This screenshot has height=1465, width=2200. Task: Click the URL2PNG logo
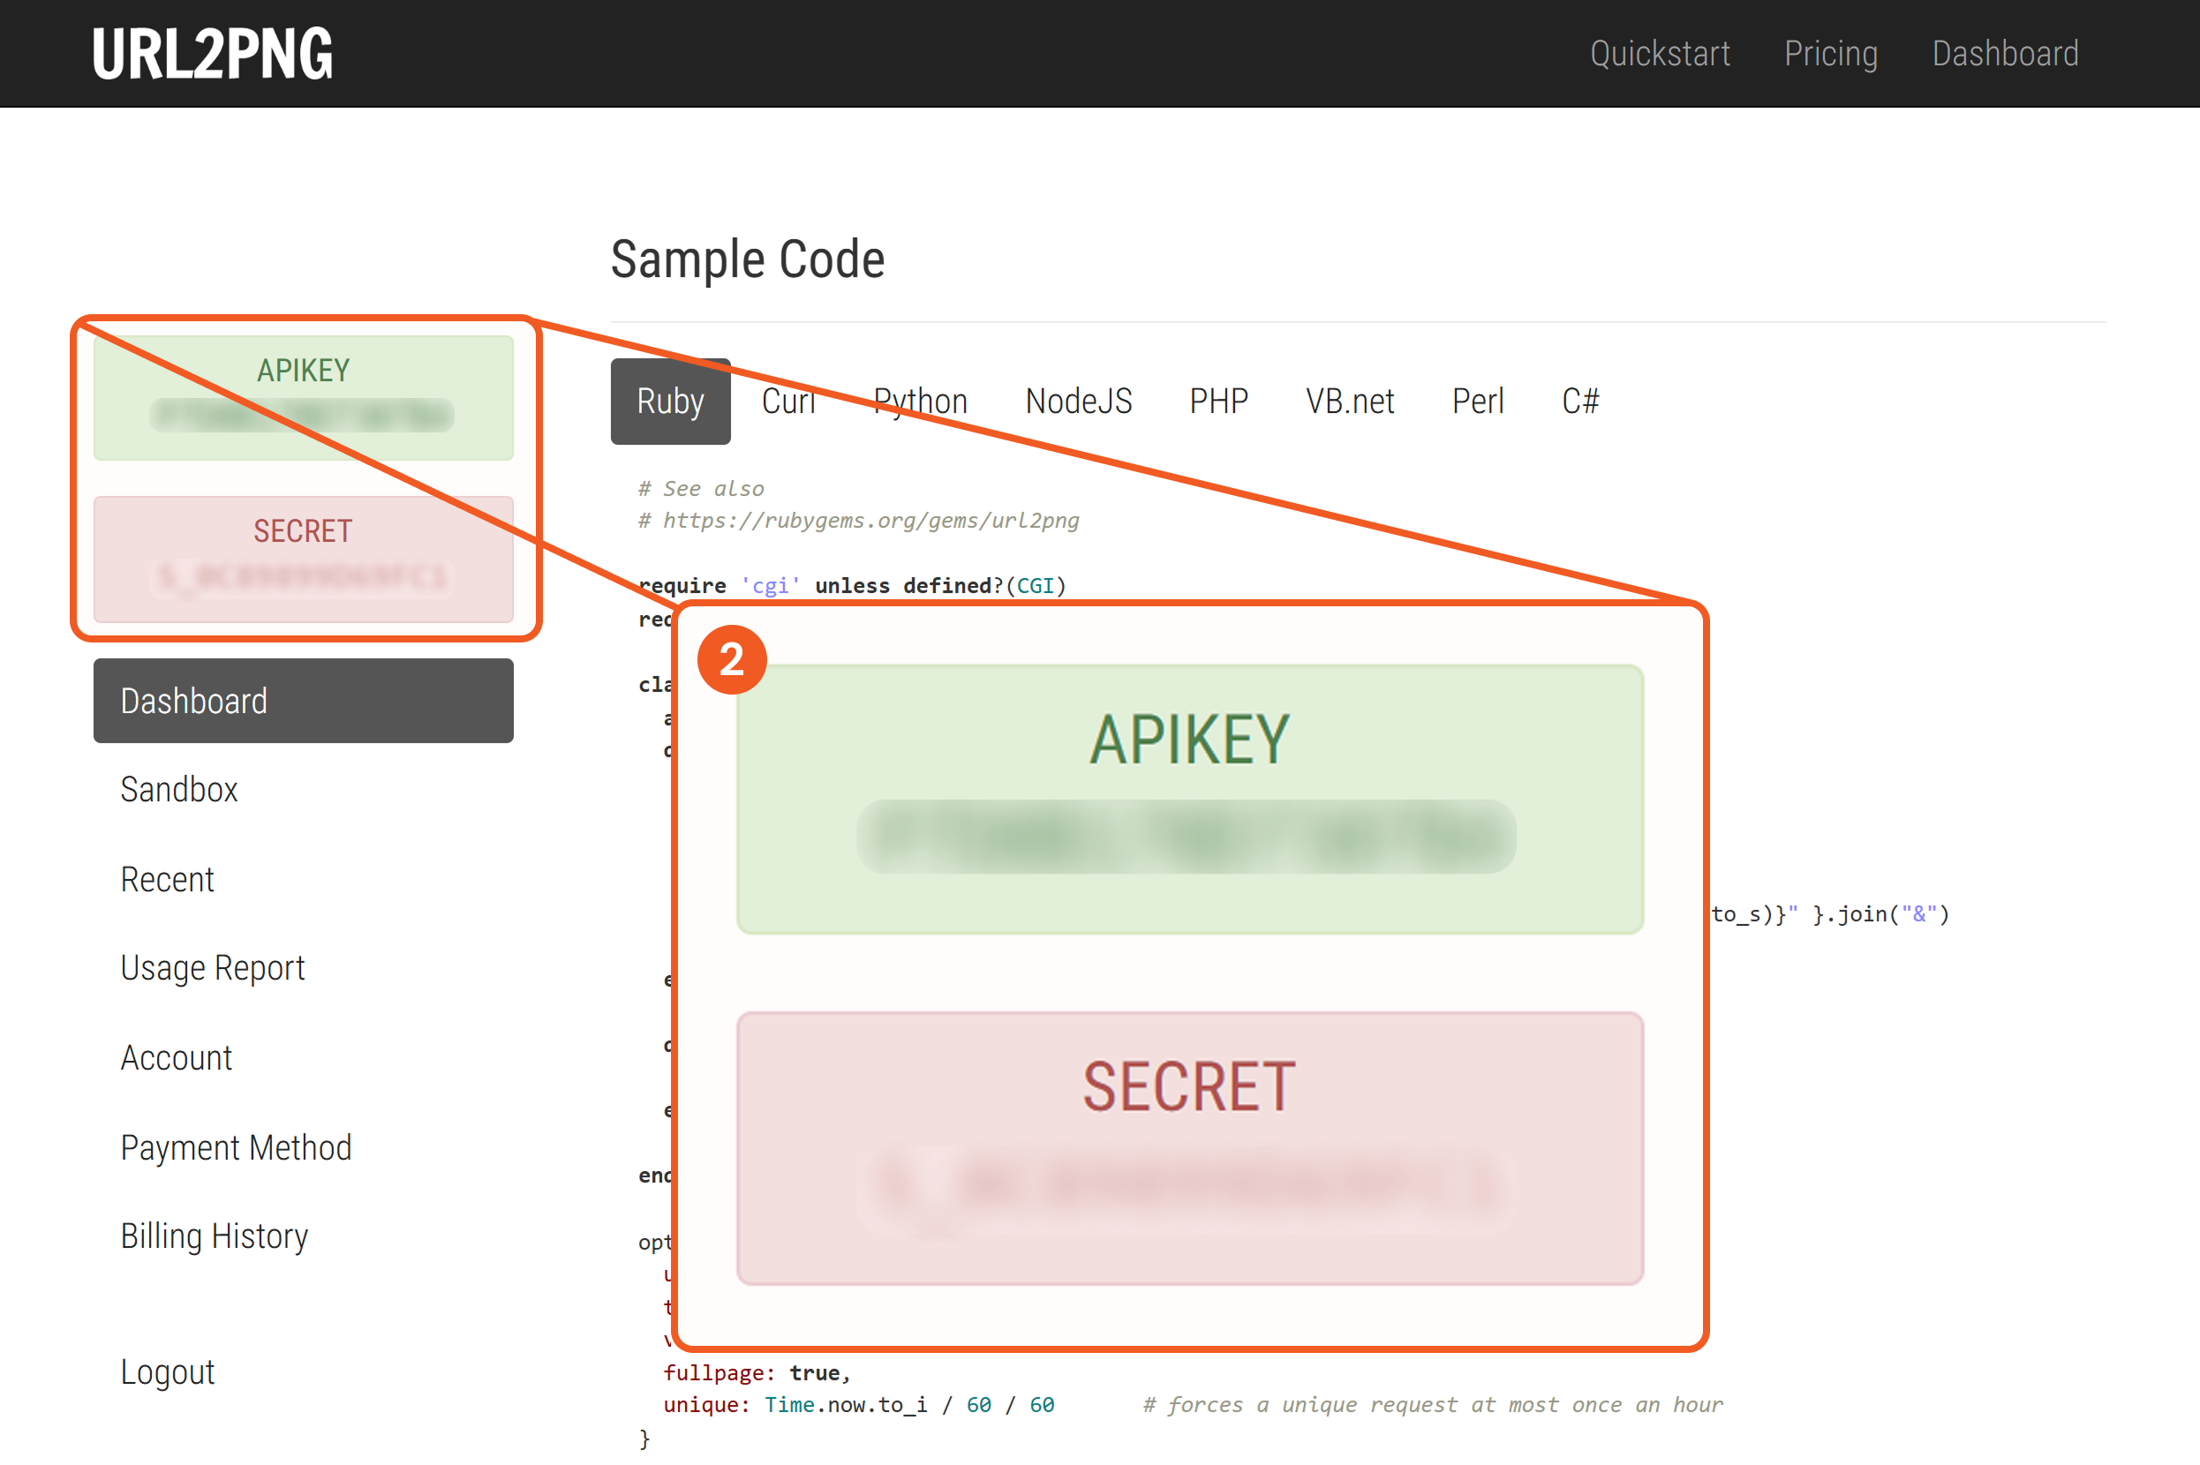[x=212, y=54]
